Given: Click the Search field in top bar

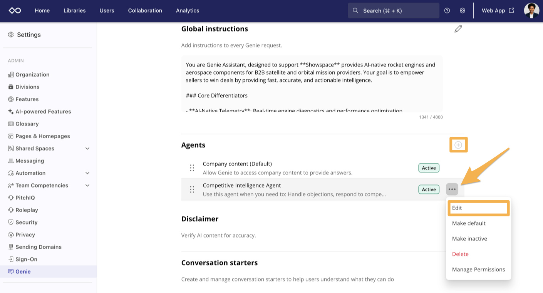Looking at the screenshot, I should coord(393,11).
